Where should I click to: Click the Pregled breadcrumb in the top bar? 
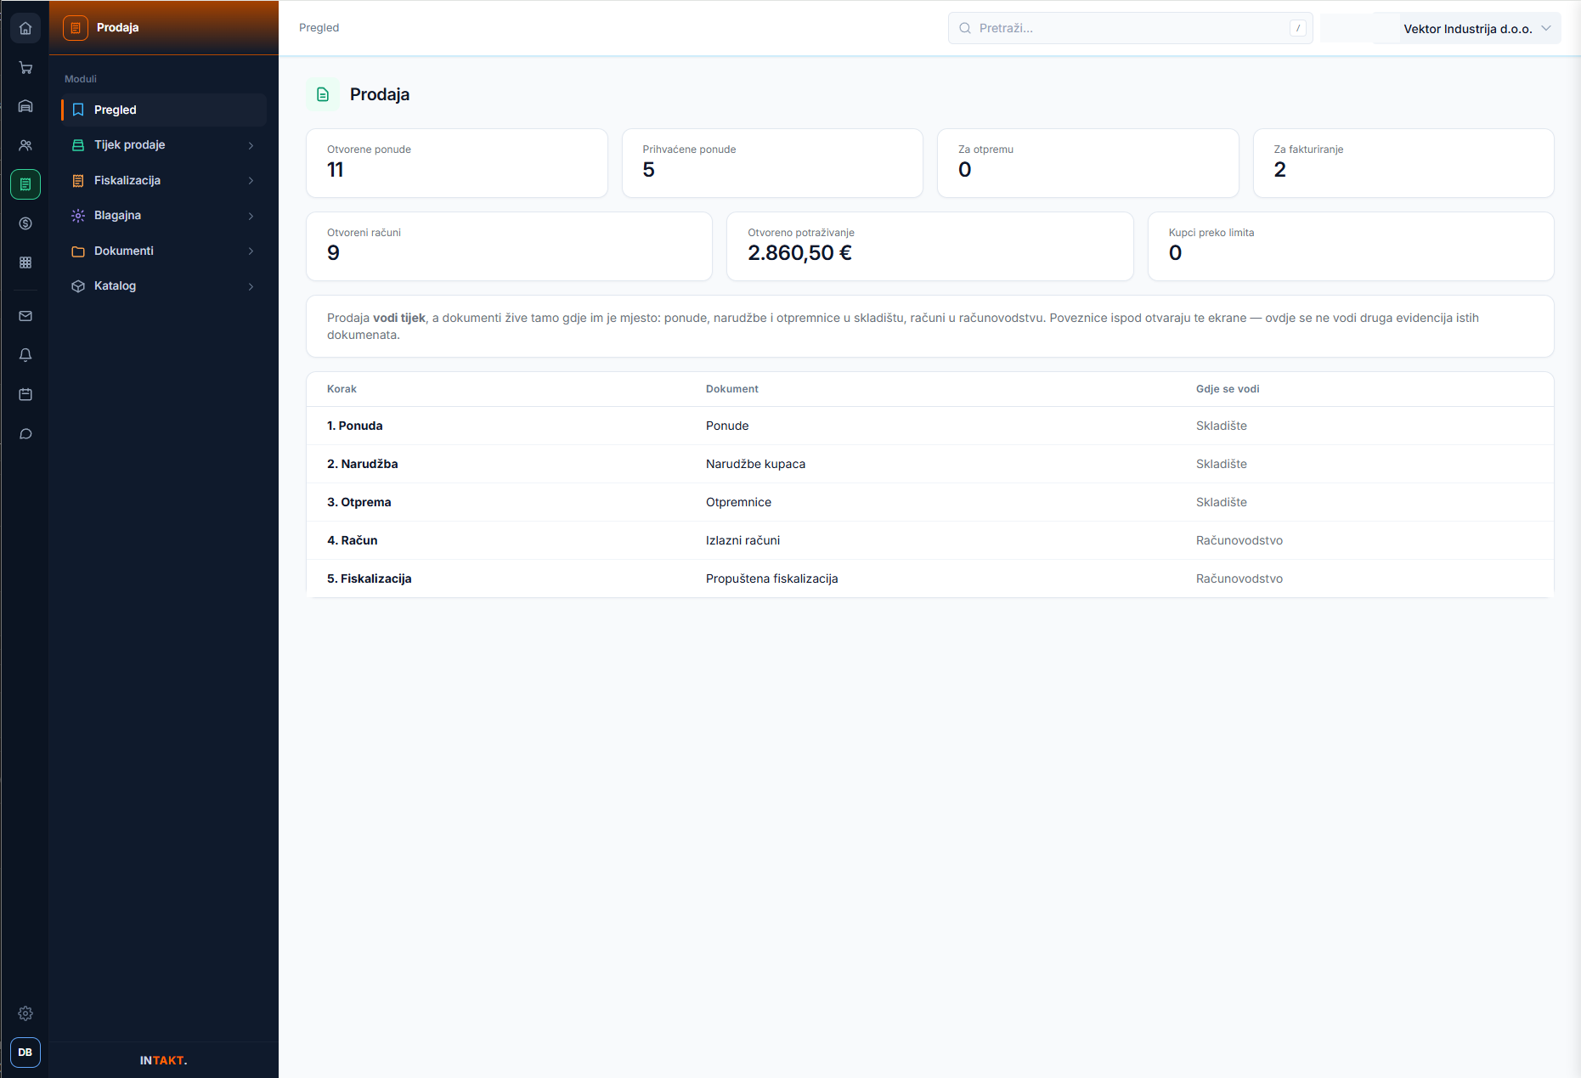319,28
